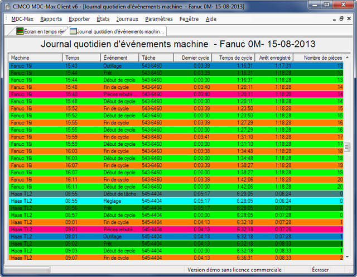Open the Exporter menu

click(79, 19)
